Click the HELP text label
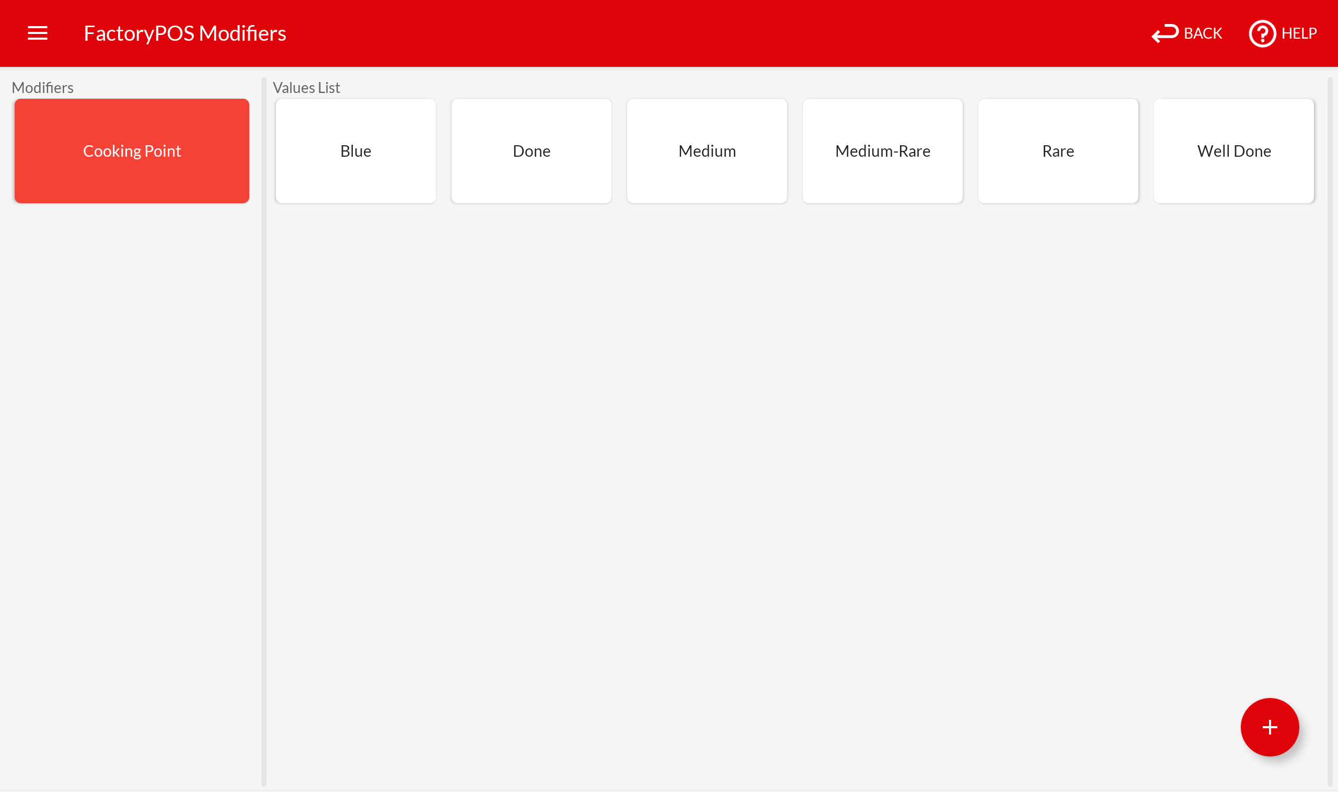Image resolution: width=1338 pixels, height=792 pixels. [1298, 33]
